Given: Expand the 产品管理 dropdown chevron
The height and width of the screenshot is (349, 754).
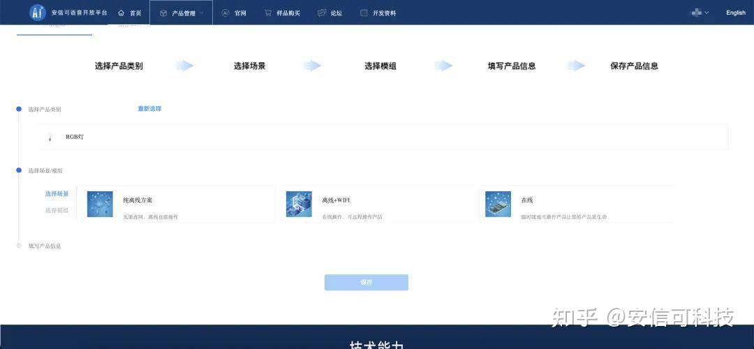Looking at the screenshot, I should pyautogui.click(x=202, y=13).
